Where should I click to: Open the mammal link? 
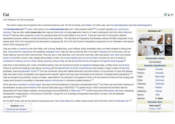coord(7,32)
